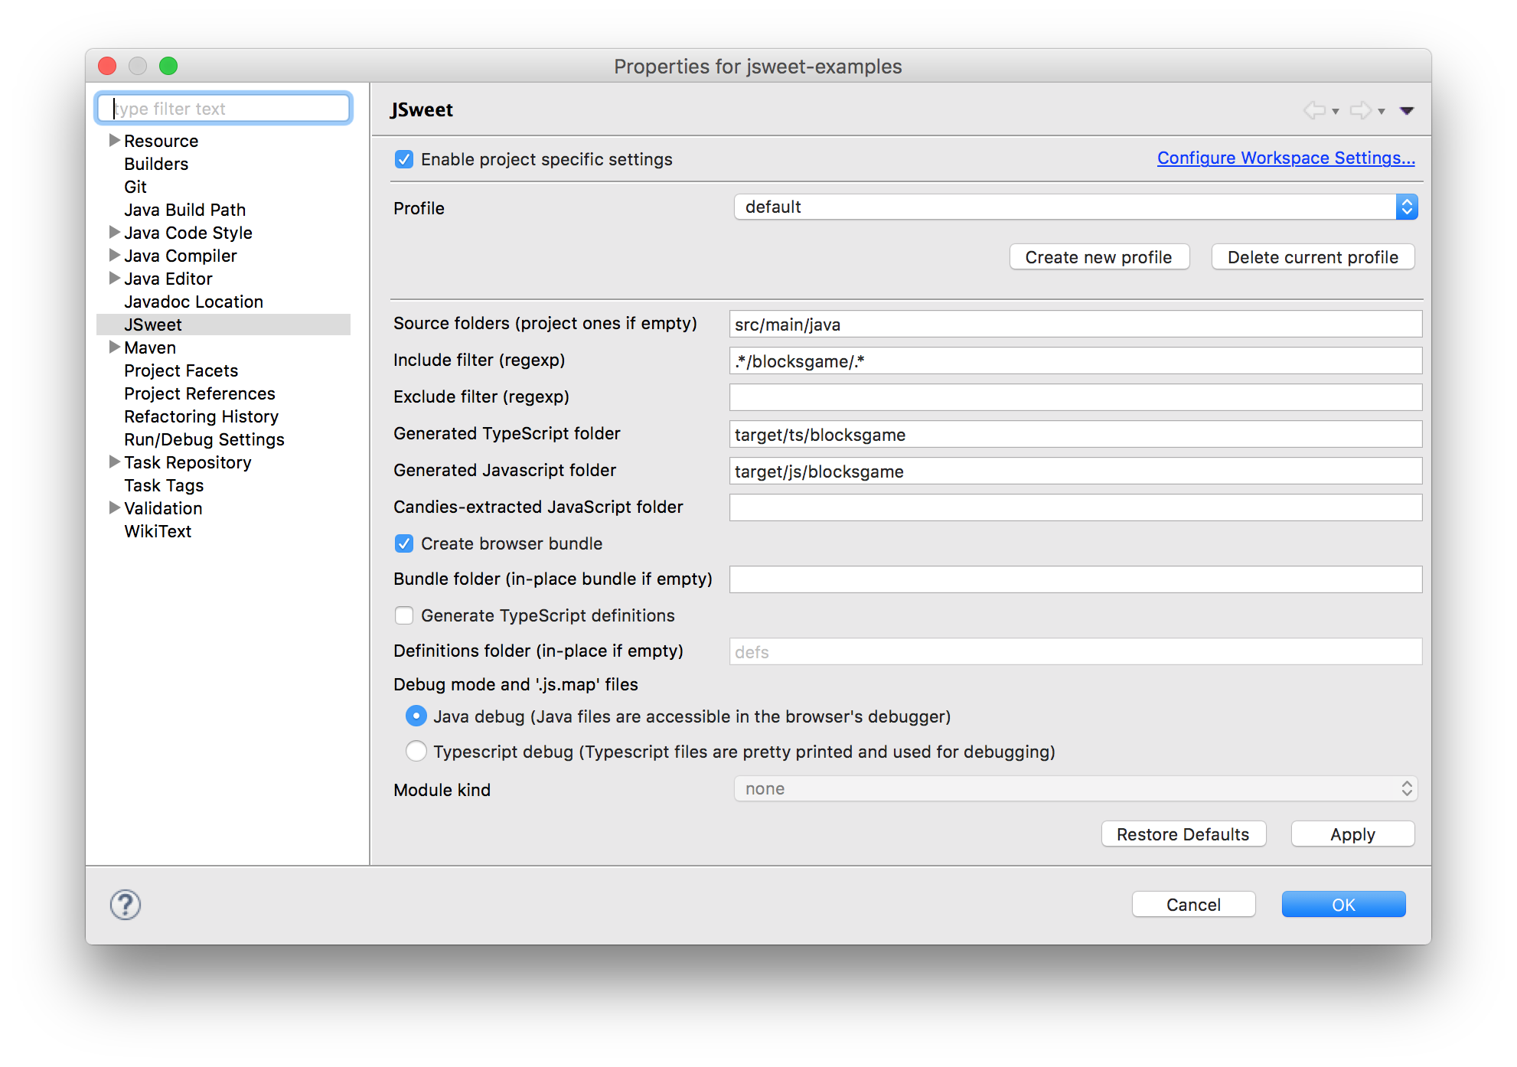Select Typescript debug radio option
Screen dimensions: 1517x1067
tap(416, 752)
